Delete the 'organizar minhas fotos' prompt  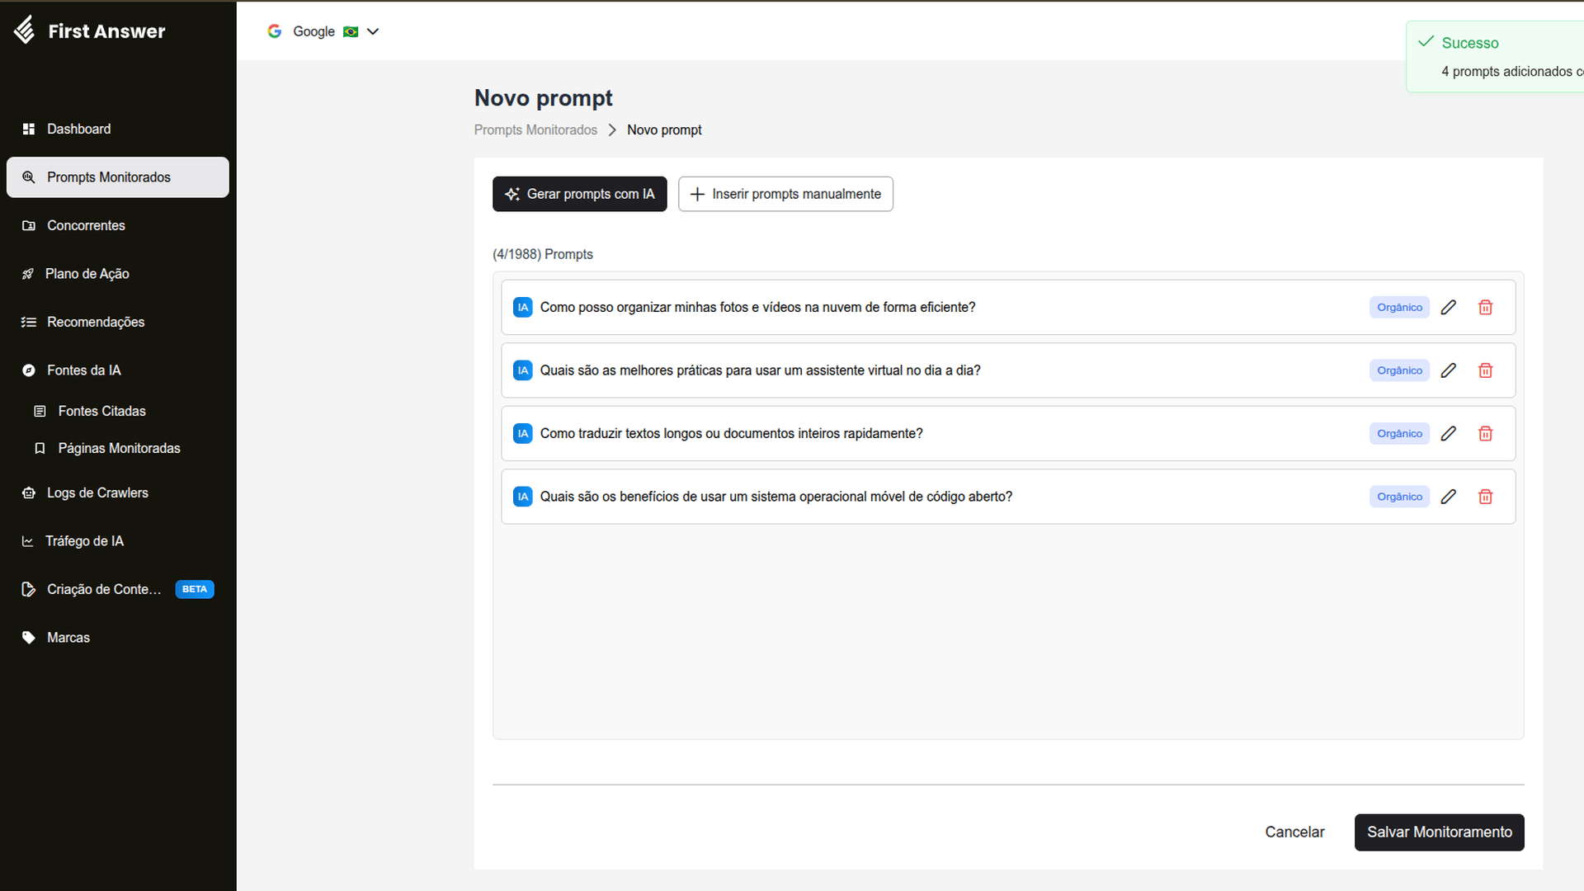coord(1486,308)
